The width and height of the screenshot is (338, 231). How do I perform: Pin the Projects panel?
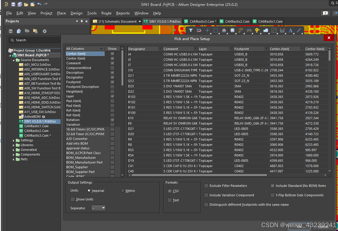pos(82,21)
